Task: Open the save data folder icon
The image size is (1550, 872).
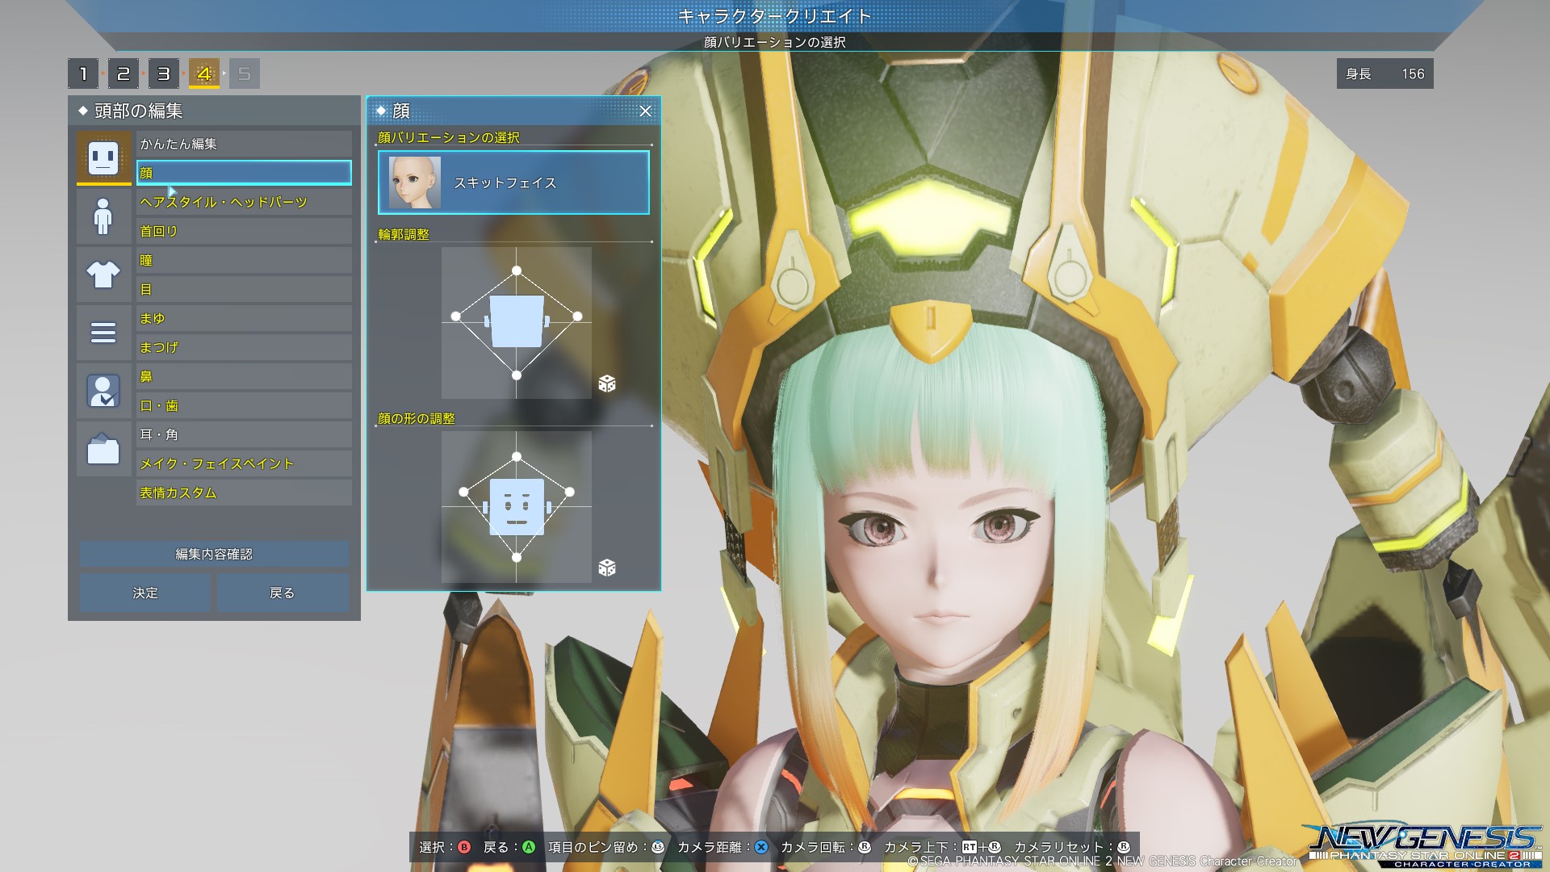Action: coord(103,449)
